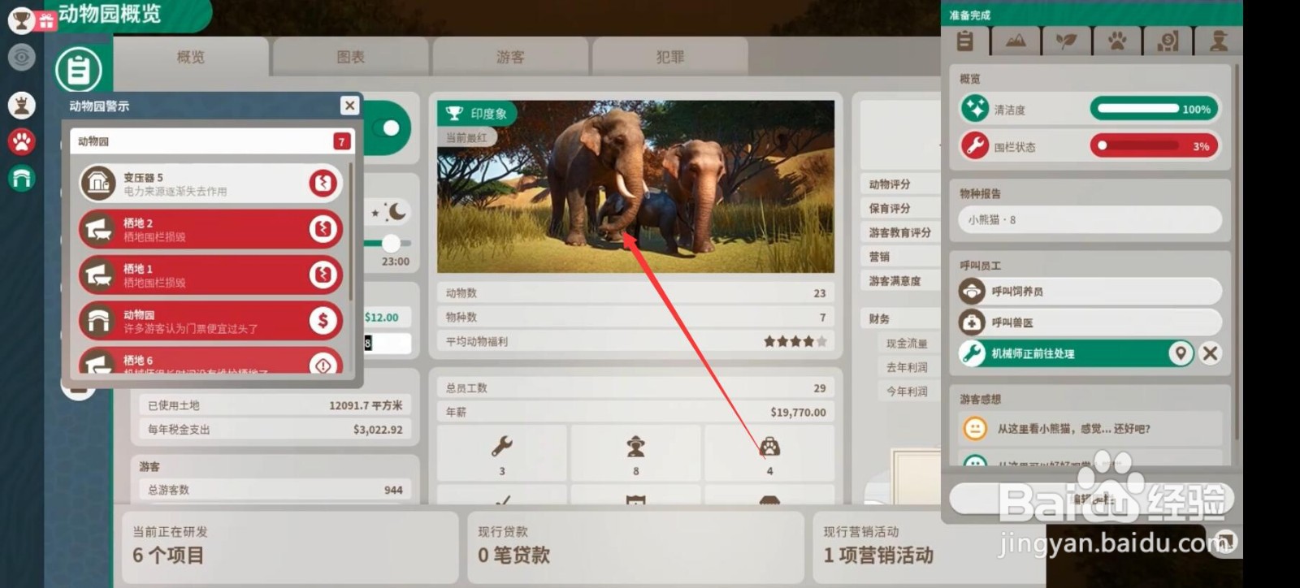
Task: Select the 保育评分 row
Action: tap(899, 209)
